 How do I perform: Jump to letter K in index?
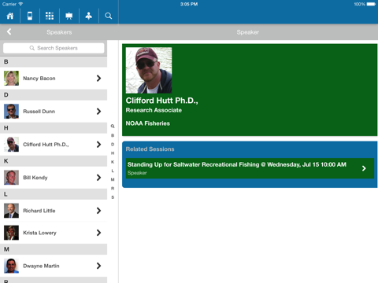pos(113,162)
